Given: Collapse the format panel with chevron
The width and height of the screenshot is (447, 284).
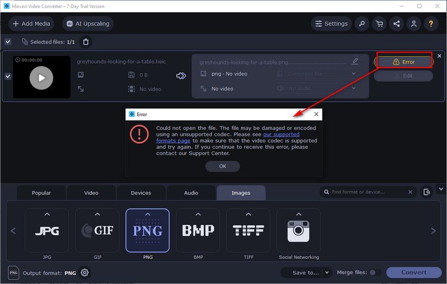Looking at the screenshot, I should [441, 189].
